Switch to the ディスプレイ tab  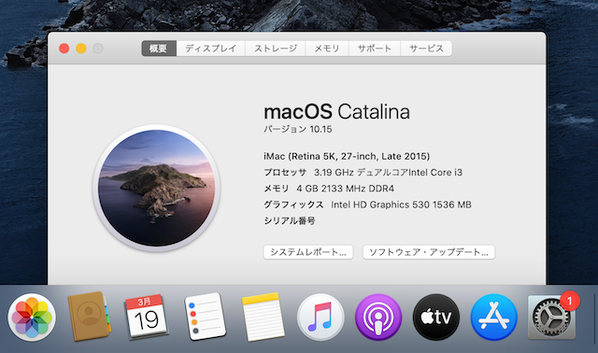[210, 49]
